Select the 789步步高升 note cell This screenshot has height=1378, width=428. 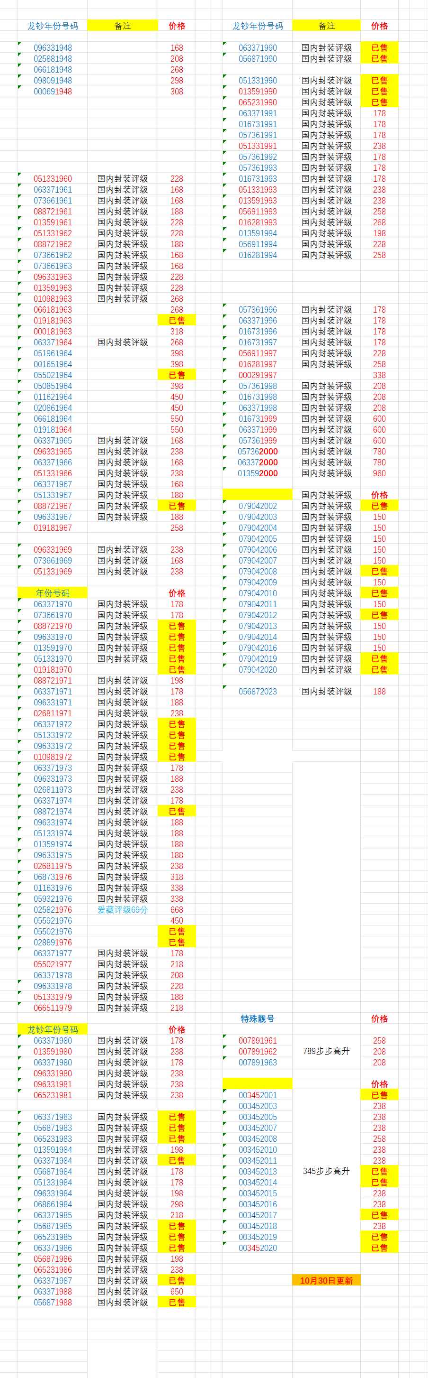[326, 1051]
